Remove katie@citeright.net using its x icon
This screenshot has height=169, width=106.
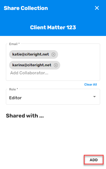click(x=53, y=54)
